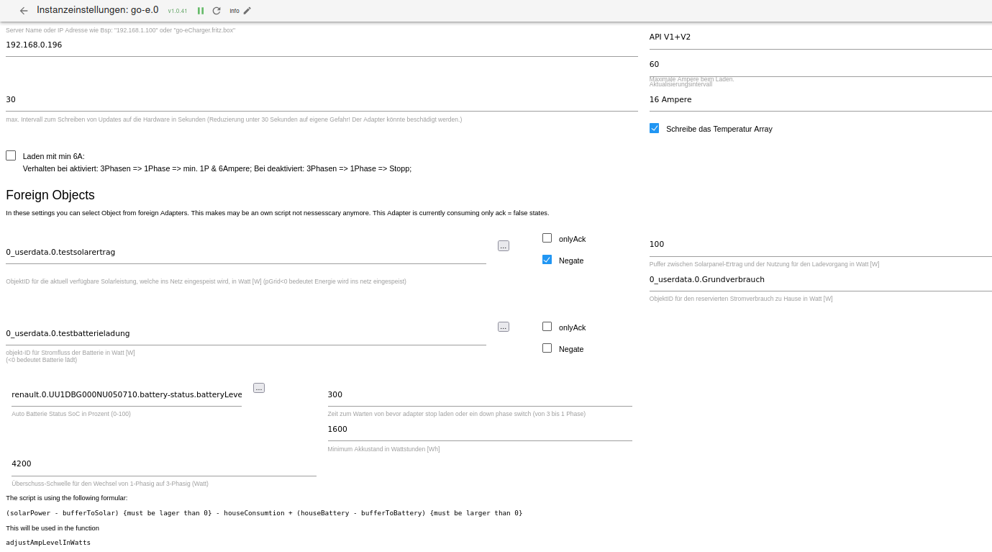Image resolution: width=992 pixels, height=552 pixels.
Task: Browse object for testsolarertrag field
Action: 504,246
